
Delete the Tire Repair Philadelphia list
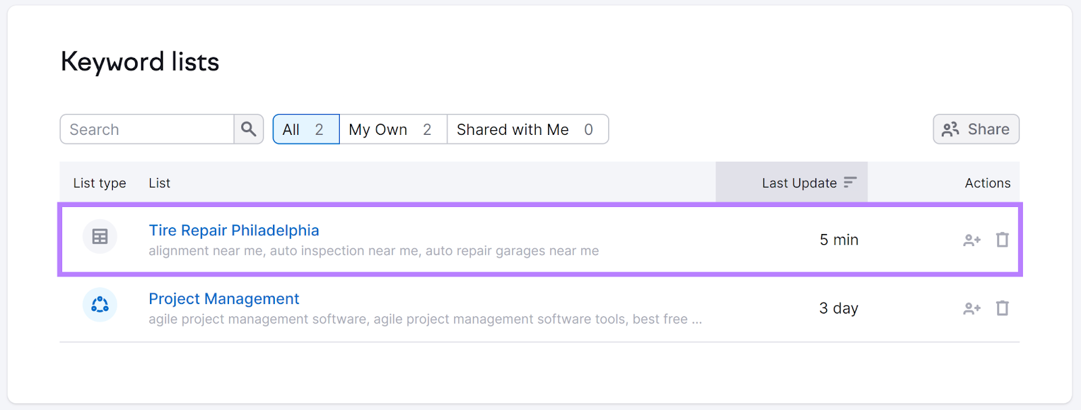click(1003, 240)
